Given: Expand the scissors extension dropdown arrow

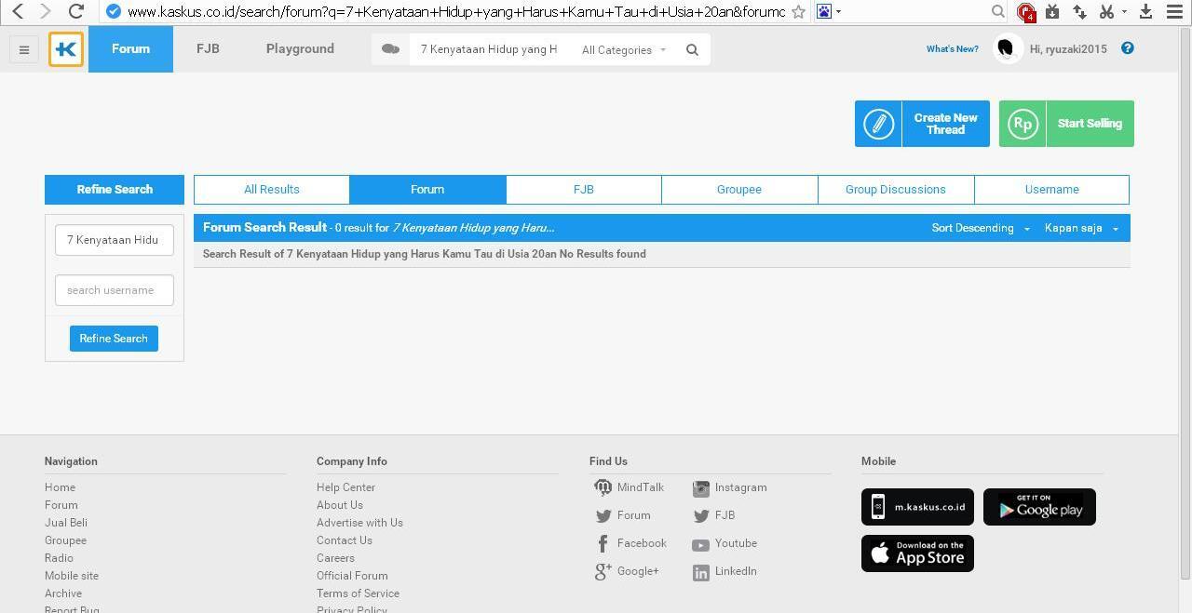Looking at the screenshot, I should tap(1124, 11).
